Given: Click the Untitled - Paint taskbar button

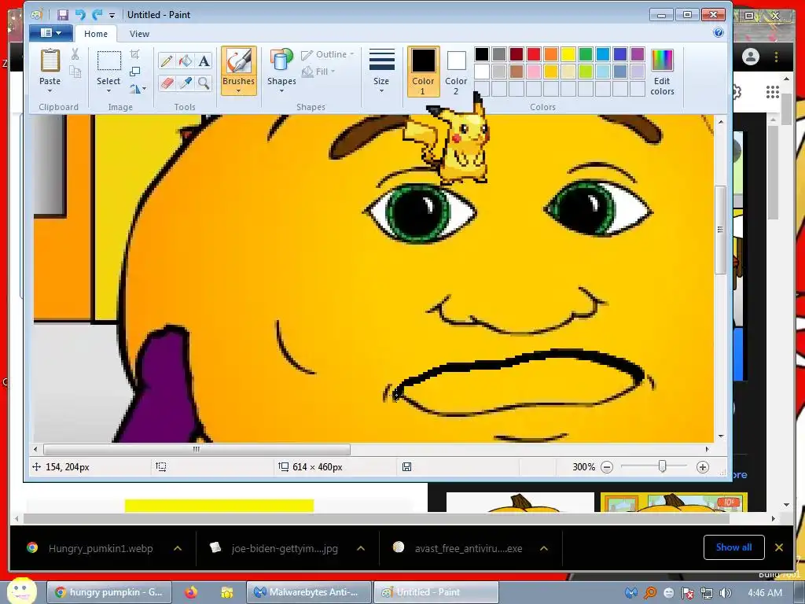Looking at the screenshot, I should click(436, 592).
